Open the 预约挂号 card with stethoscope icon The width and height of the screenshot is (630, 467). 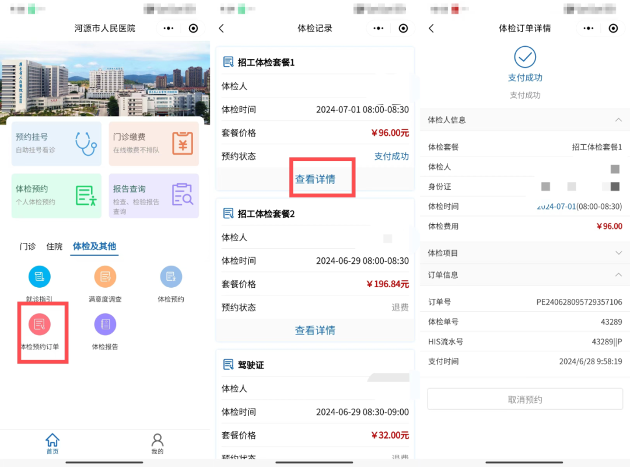click(x=56, y=144)
